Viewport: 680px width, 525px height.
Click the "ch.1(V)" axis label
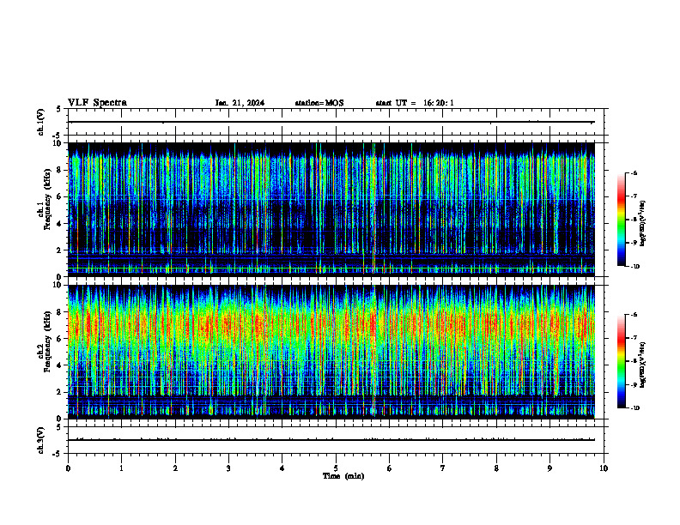click(x=40, y=122)
